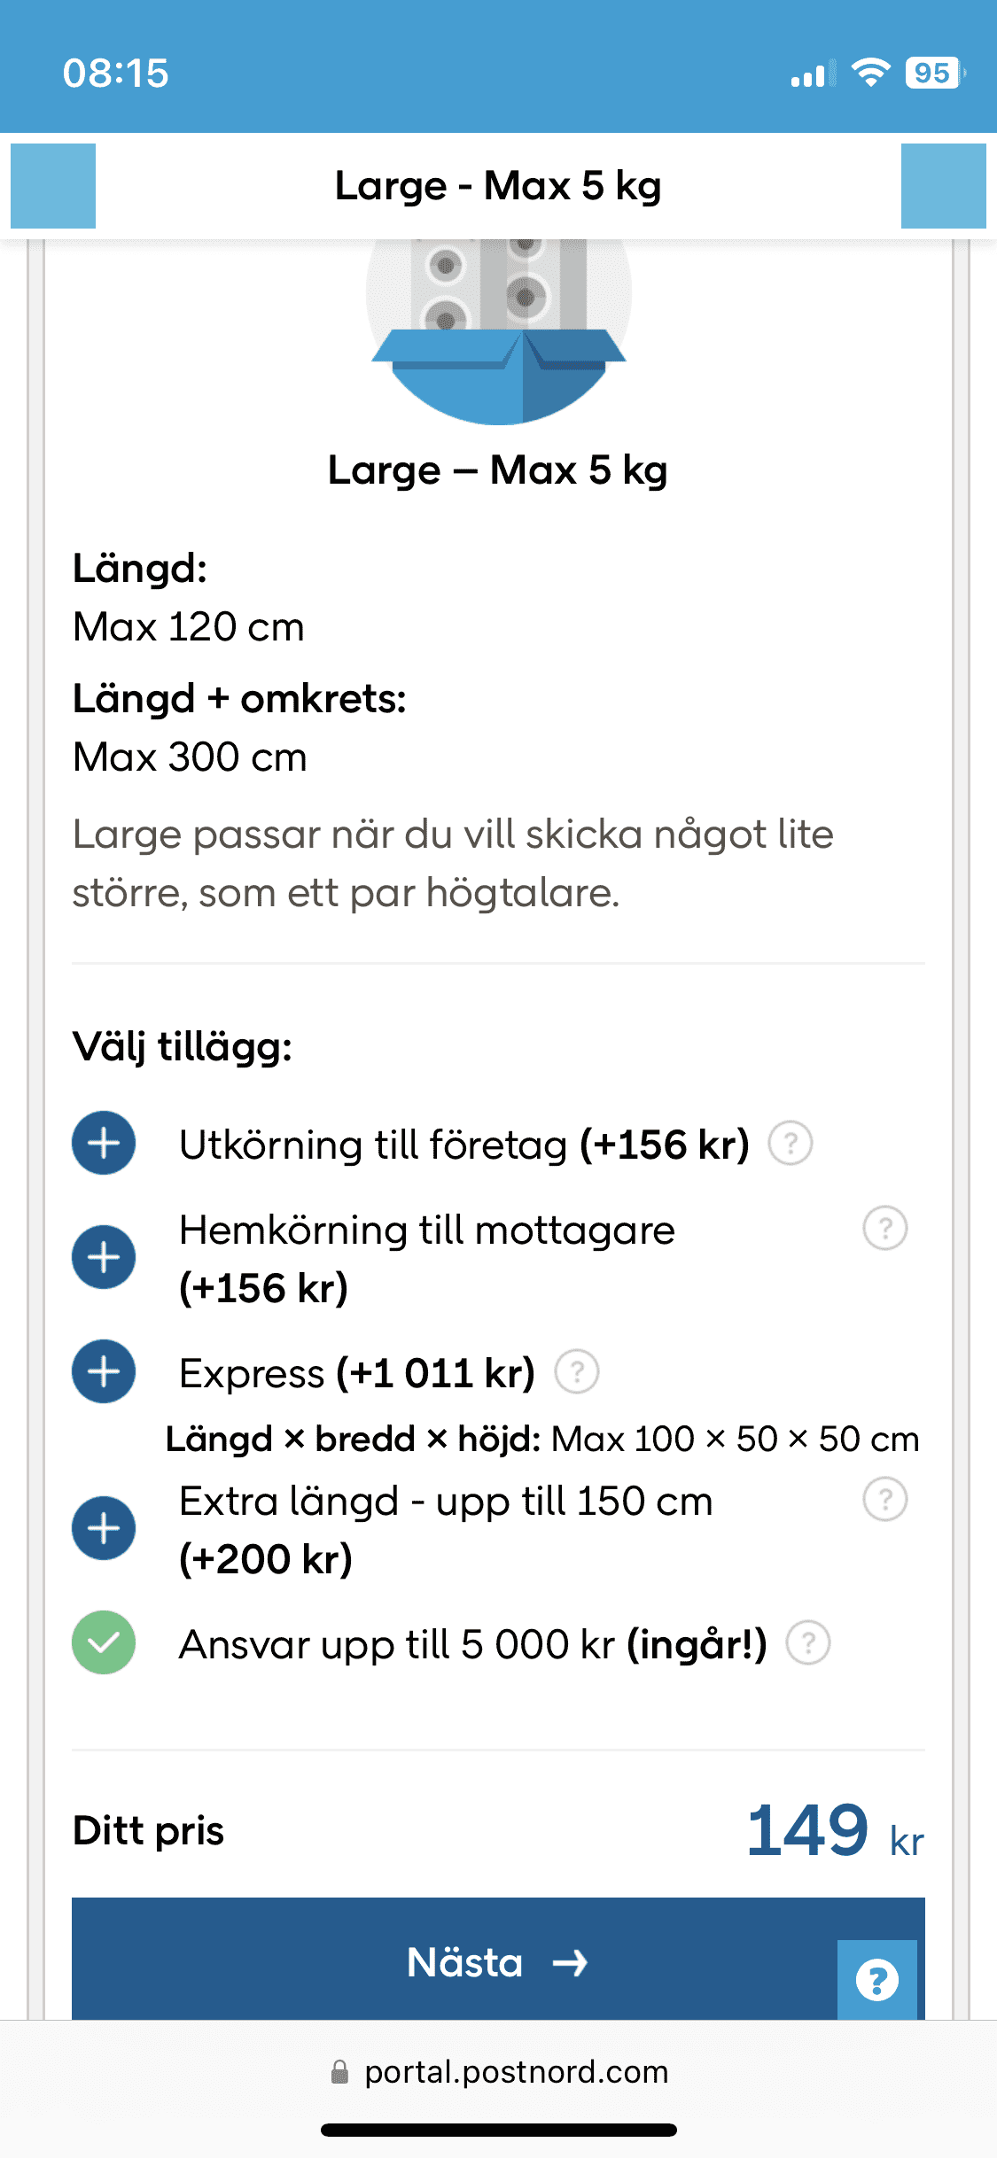Tap the right blue header button

pos(943,186)
